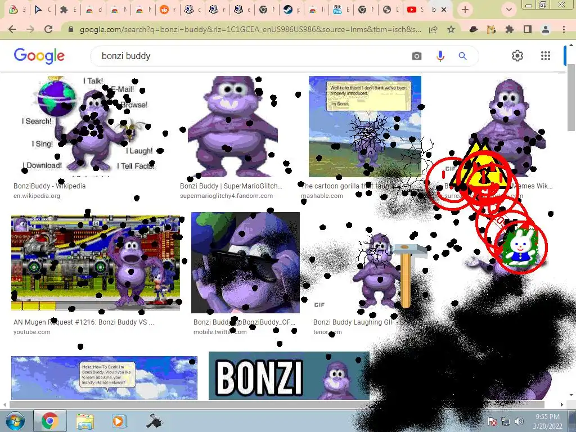Click the page scrollbar's up arrow

click(x=571, y=45)
